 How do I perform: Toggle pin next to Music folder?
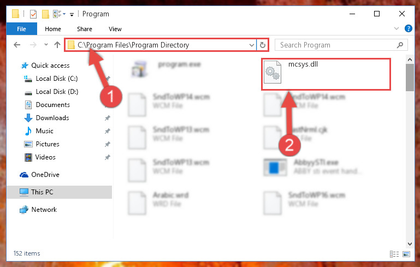point(108,131)
